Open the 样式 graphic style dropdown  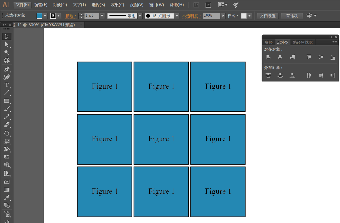pos(250,16)
